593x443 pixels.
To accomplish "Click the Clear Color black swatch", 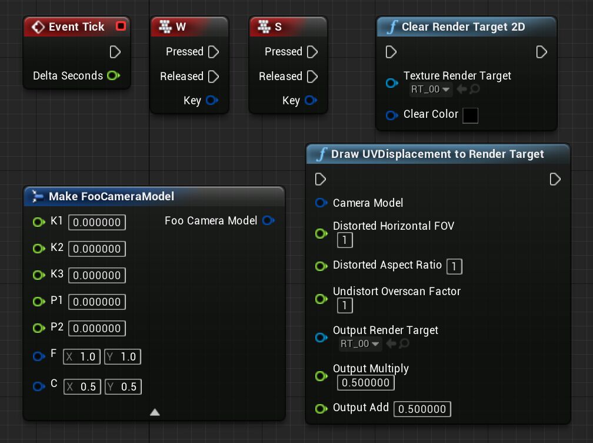I will pos(470,115).
